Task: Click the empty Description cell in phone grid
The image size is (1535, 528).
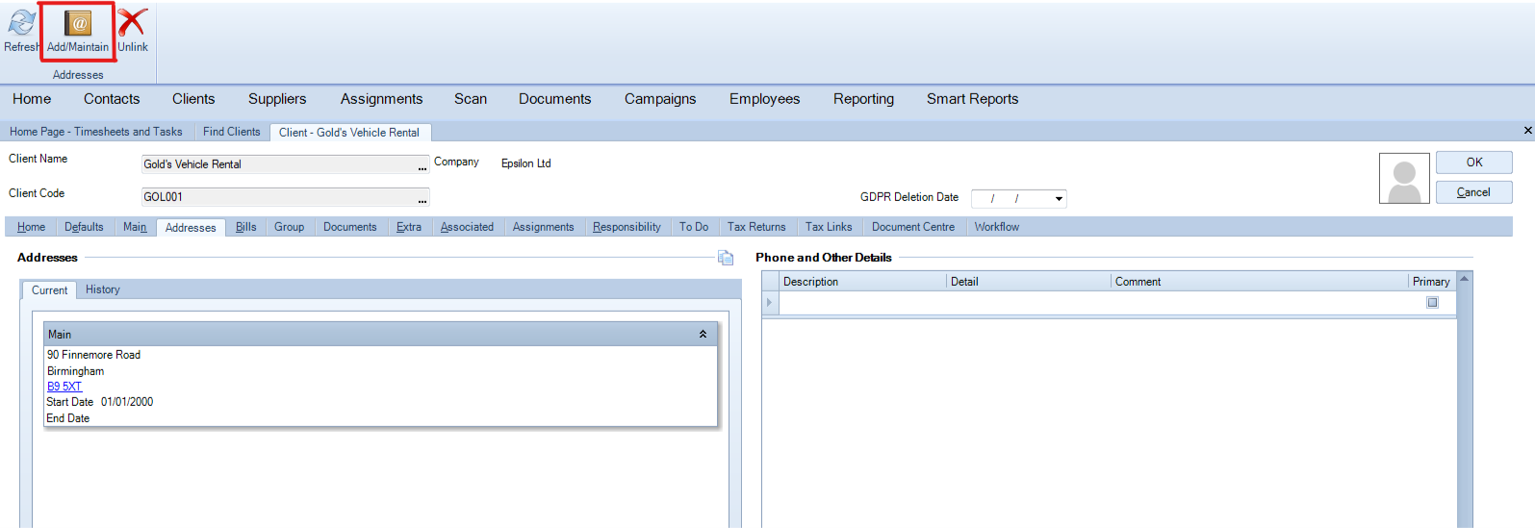Action: click(x=862, y=302)
